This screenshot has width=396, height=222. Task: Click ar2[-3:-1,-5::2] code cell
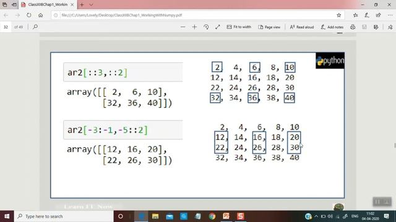[x=123, y=130]
